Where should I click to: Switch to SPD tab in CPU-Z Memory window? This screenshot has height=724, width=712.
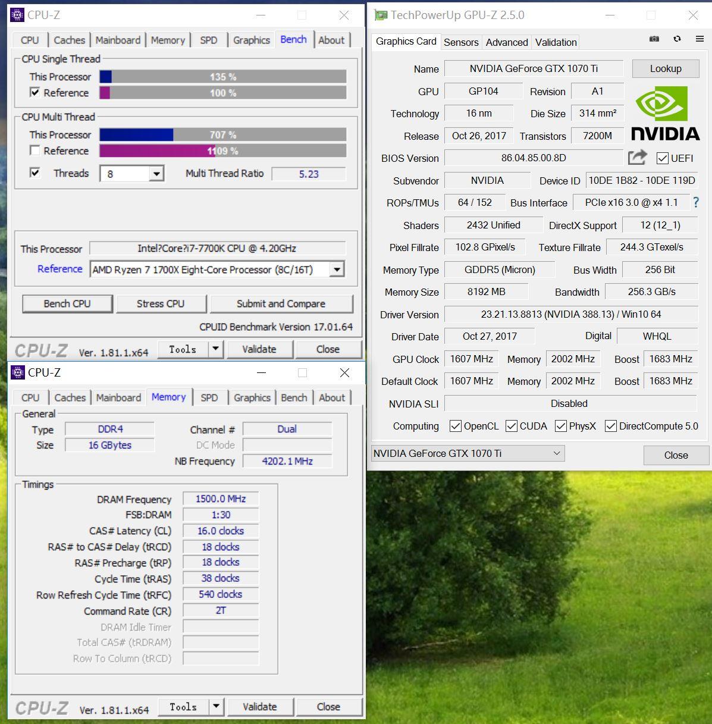coord(209,397)
